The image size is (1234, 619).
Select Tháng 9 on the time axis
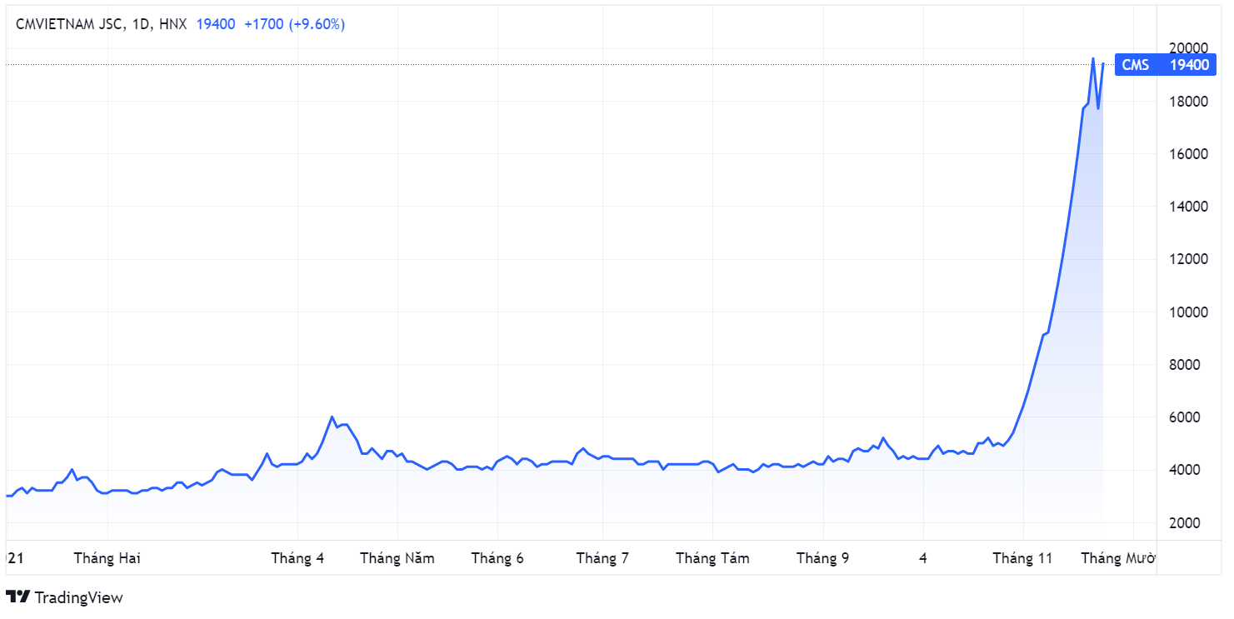click(822, 558)
